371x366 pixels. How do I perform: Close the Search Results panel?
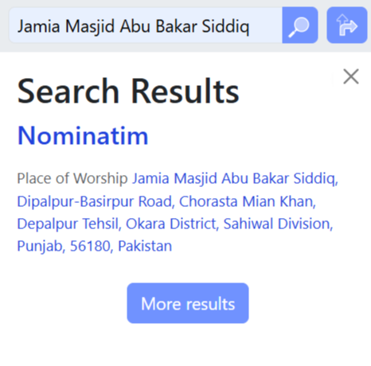point(351,76)
